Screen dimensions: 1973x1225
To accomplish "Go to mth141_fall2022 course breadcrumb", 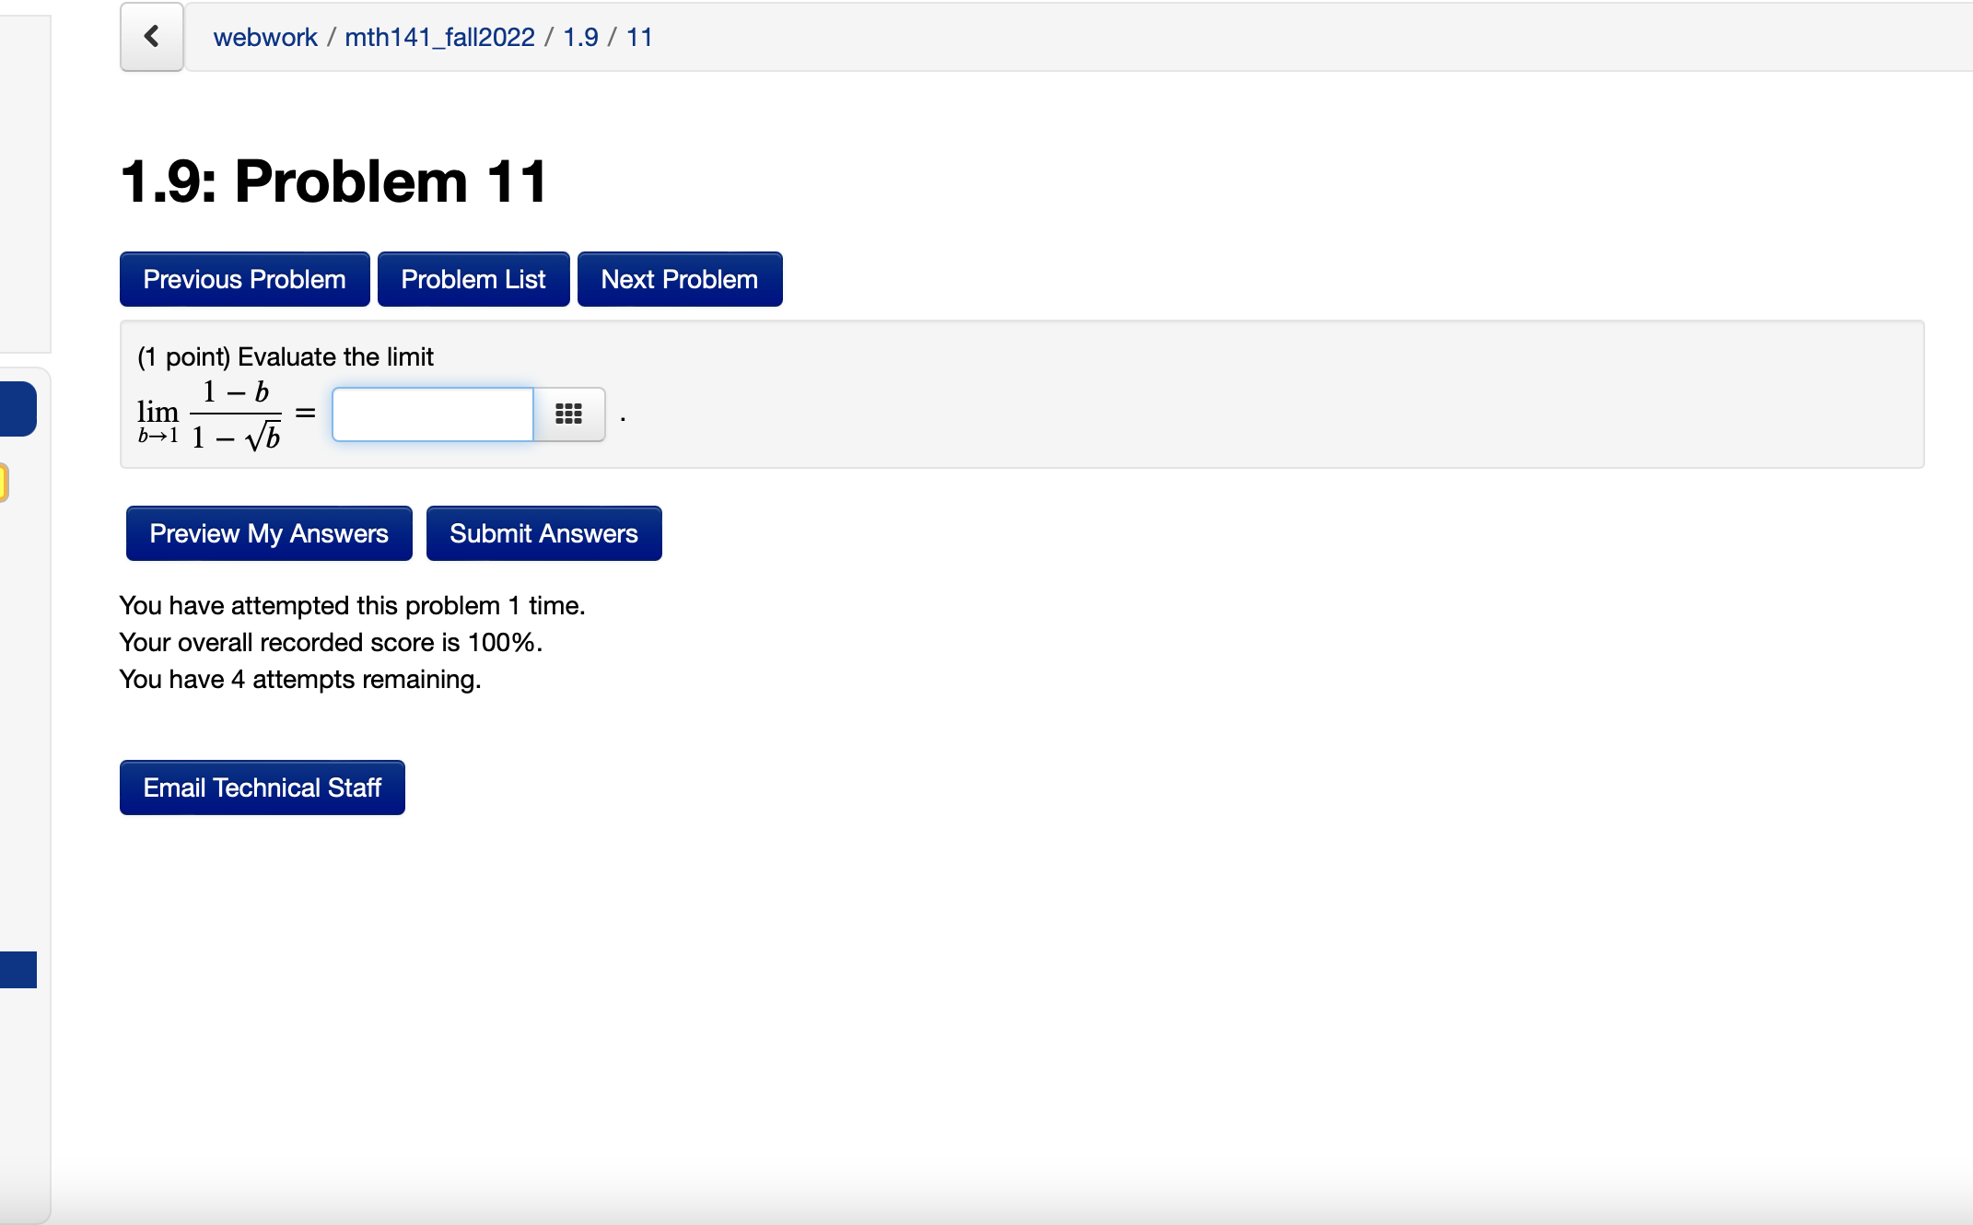I will pos(439,37).
